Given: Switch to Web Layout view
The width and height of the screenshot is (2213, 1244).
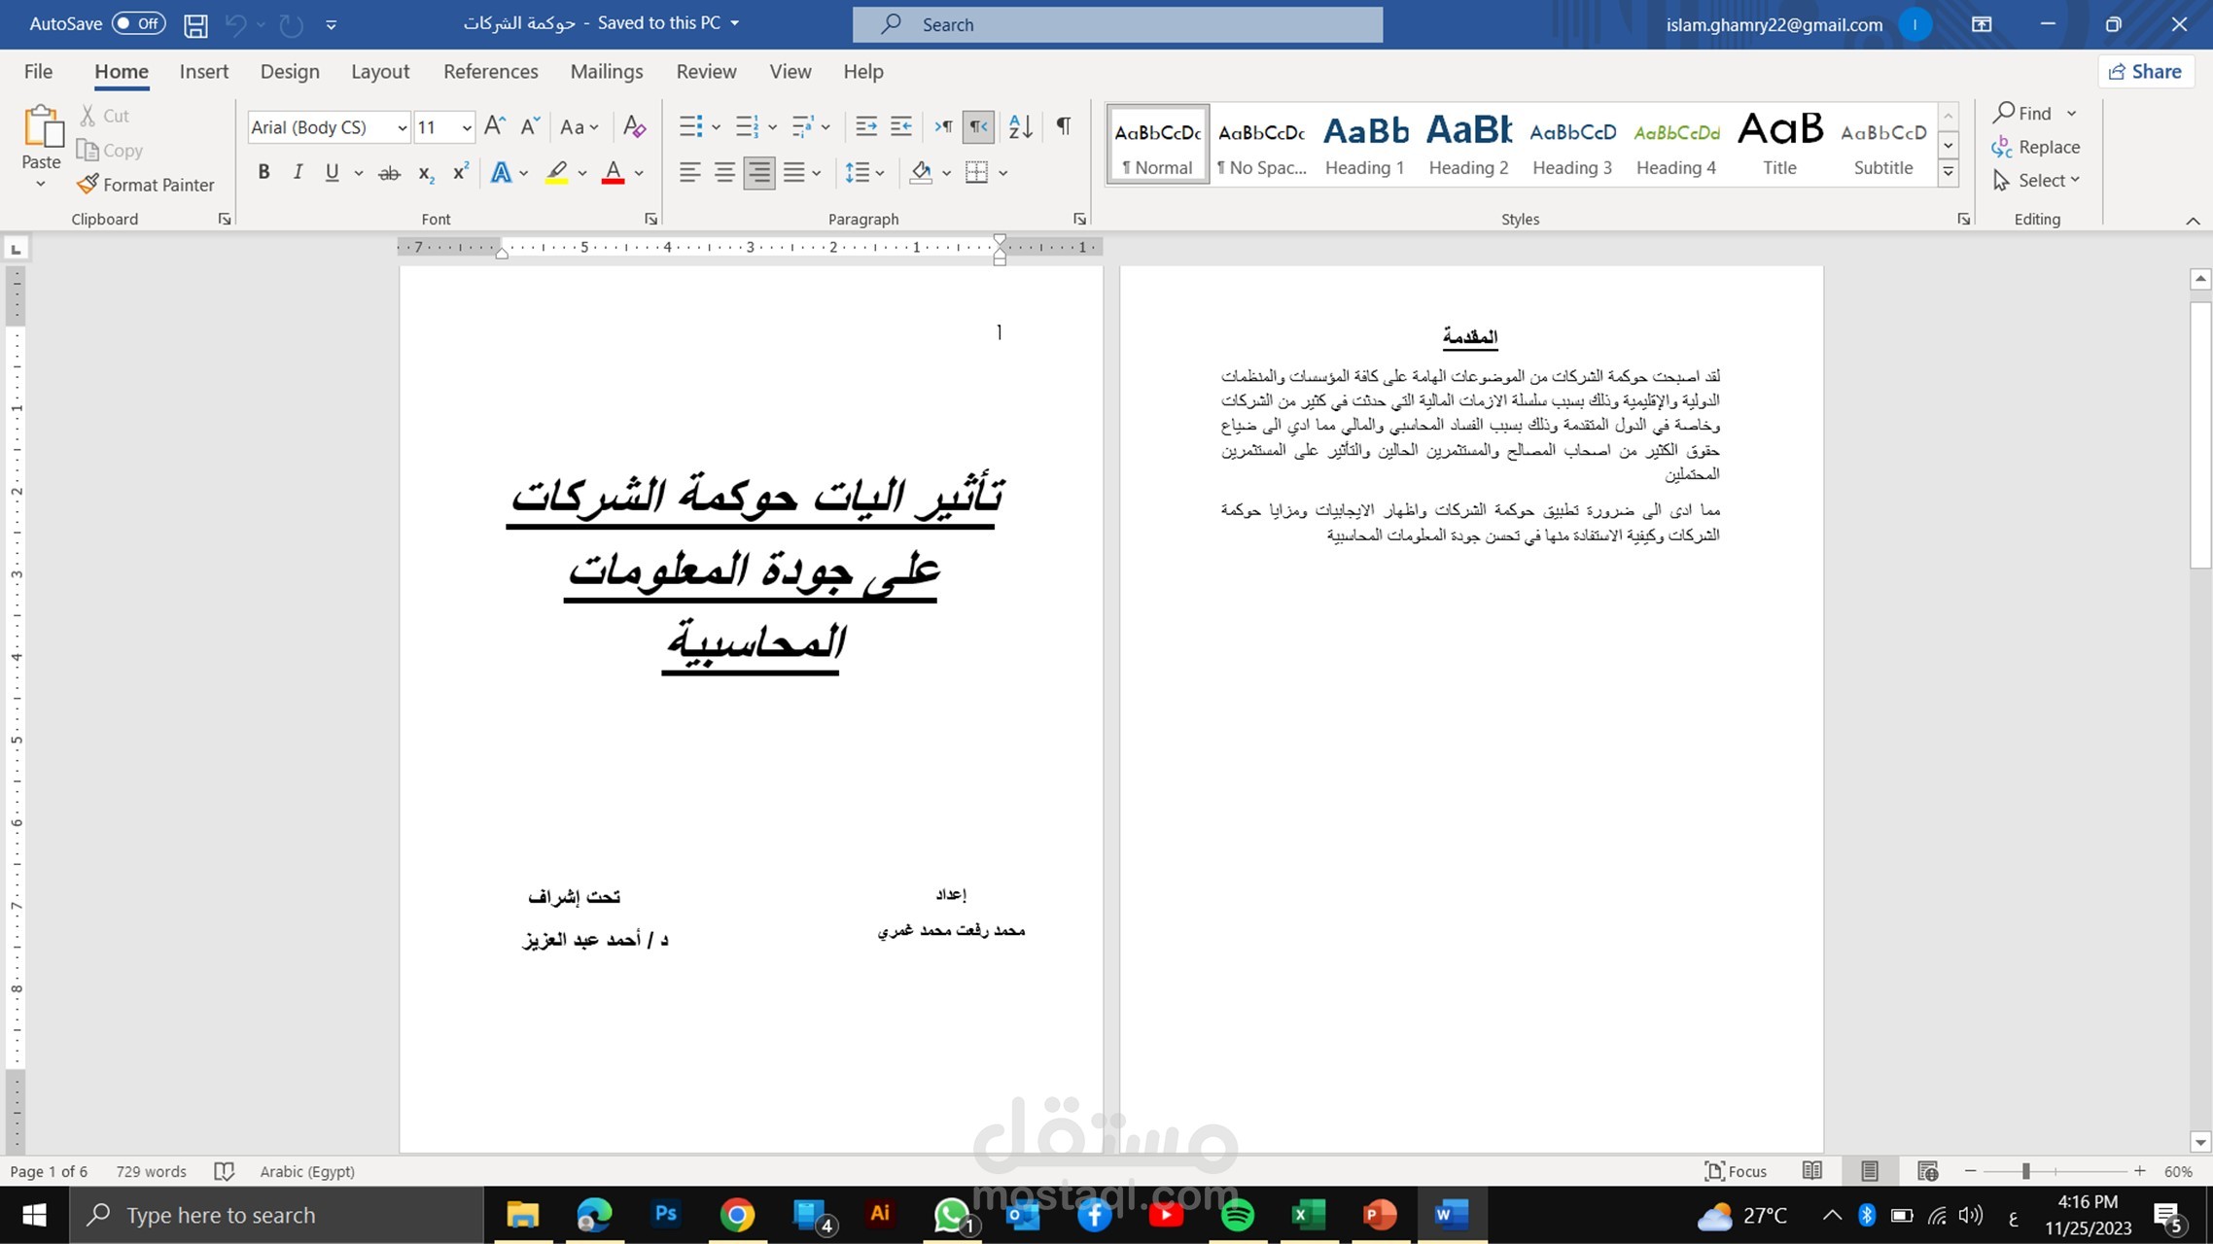Looking at the screenshot, I should click(x=1927, y=1171).
